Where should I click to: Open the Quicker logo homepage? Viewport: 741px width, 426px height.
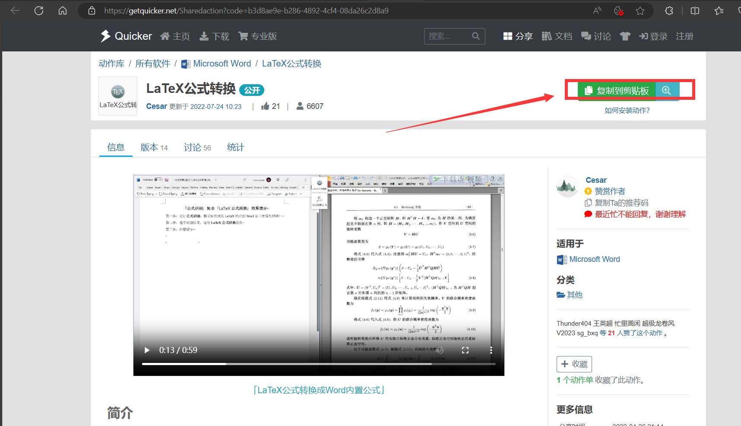(x=126, y=36)
